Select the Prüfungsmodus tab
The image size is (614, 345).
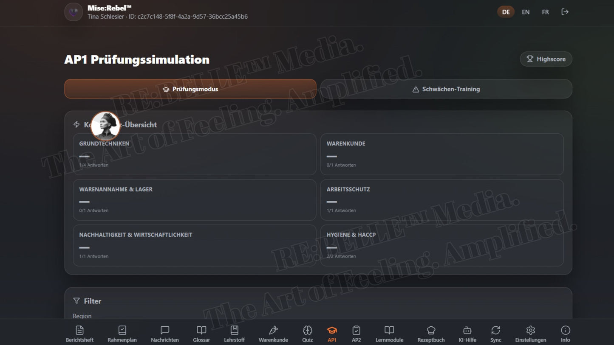[190, 89]
